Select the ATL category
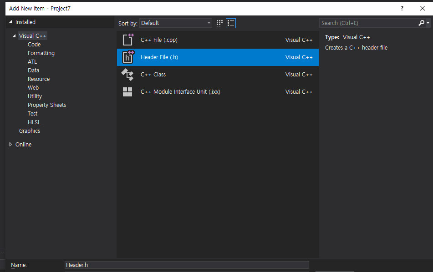The width and height of the screenshot is (433, 272). point(32,62)
